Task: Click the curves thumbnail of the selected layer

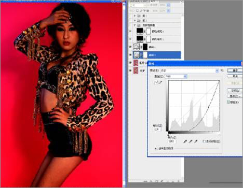Action: (137, 55)
